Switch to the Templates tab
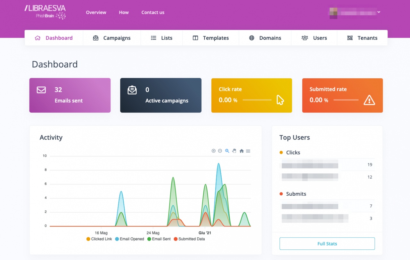 pyautogui.click(x=211, y=38)
